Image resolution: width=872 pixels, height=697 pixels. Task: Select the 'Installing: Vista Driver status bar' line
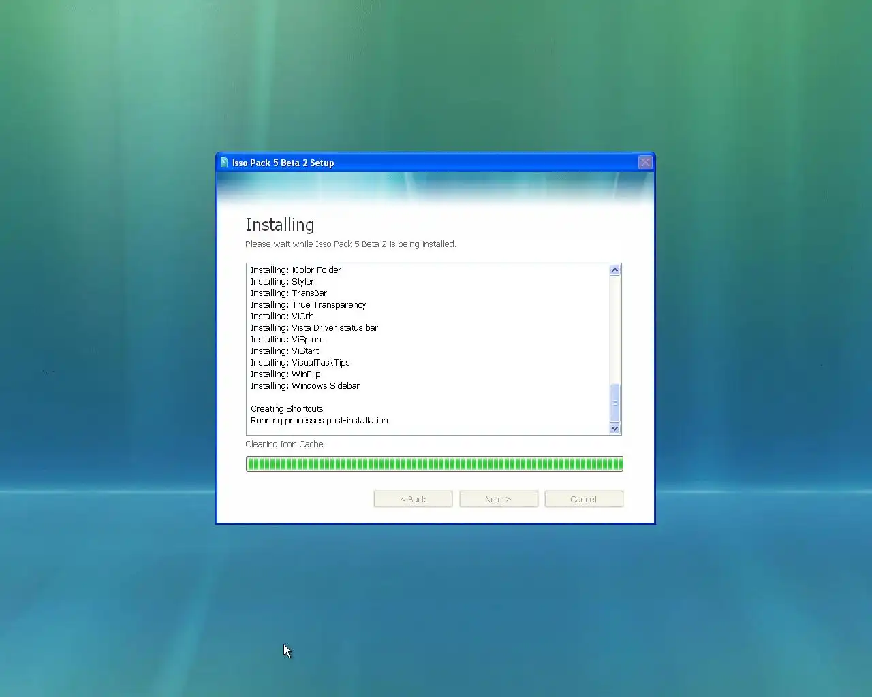314,328
